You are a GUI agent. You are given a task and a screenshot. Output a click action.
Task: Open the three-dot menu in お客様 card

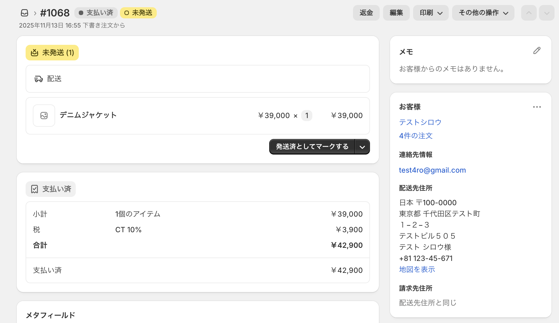click(x=537, y=107)
